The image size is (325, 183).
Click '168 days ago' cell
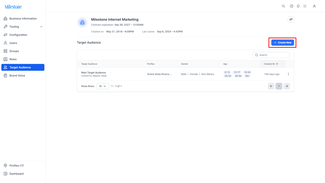[x=272, y=74]
